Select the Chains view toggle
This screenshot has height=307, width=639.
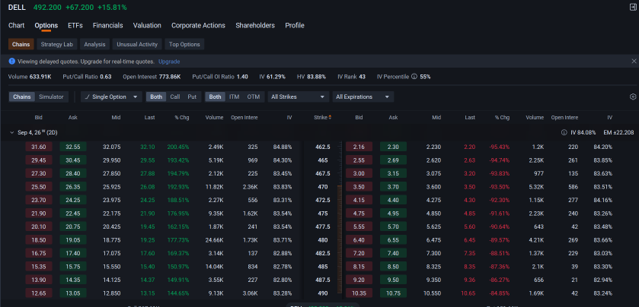[x=21, y=97]
